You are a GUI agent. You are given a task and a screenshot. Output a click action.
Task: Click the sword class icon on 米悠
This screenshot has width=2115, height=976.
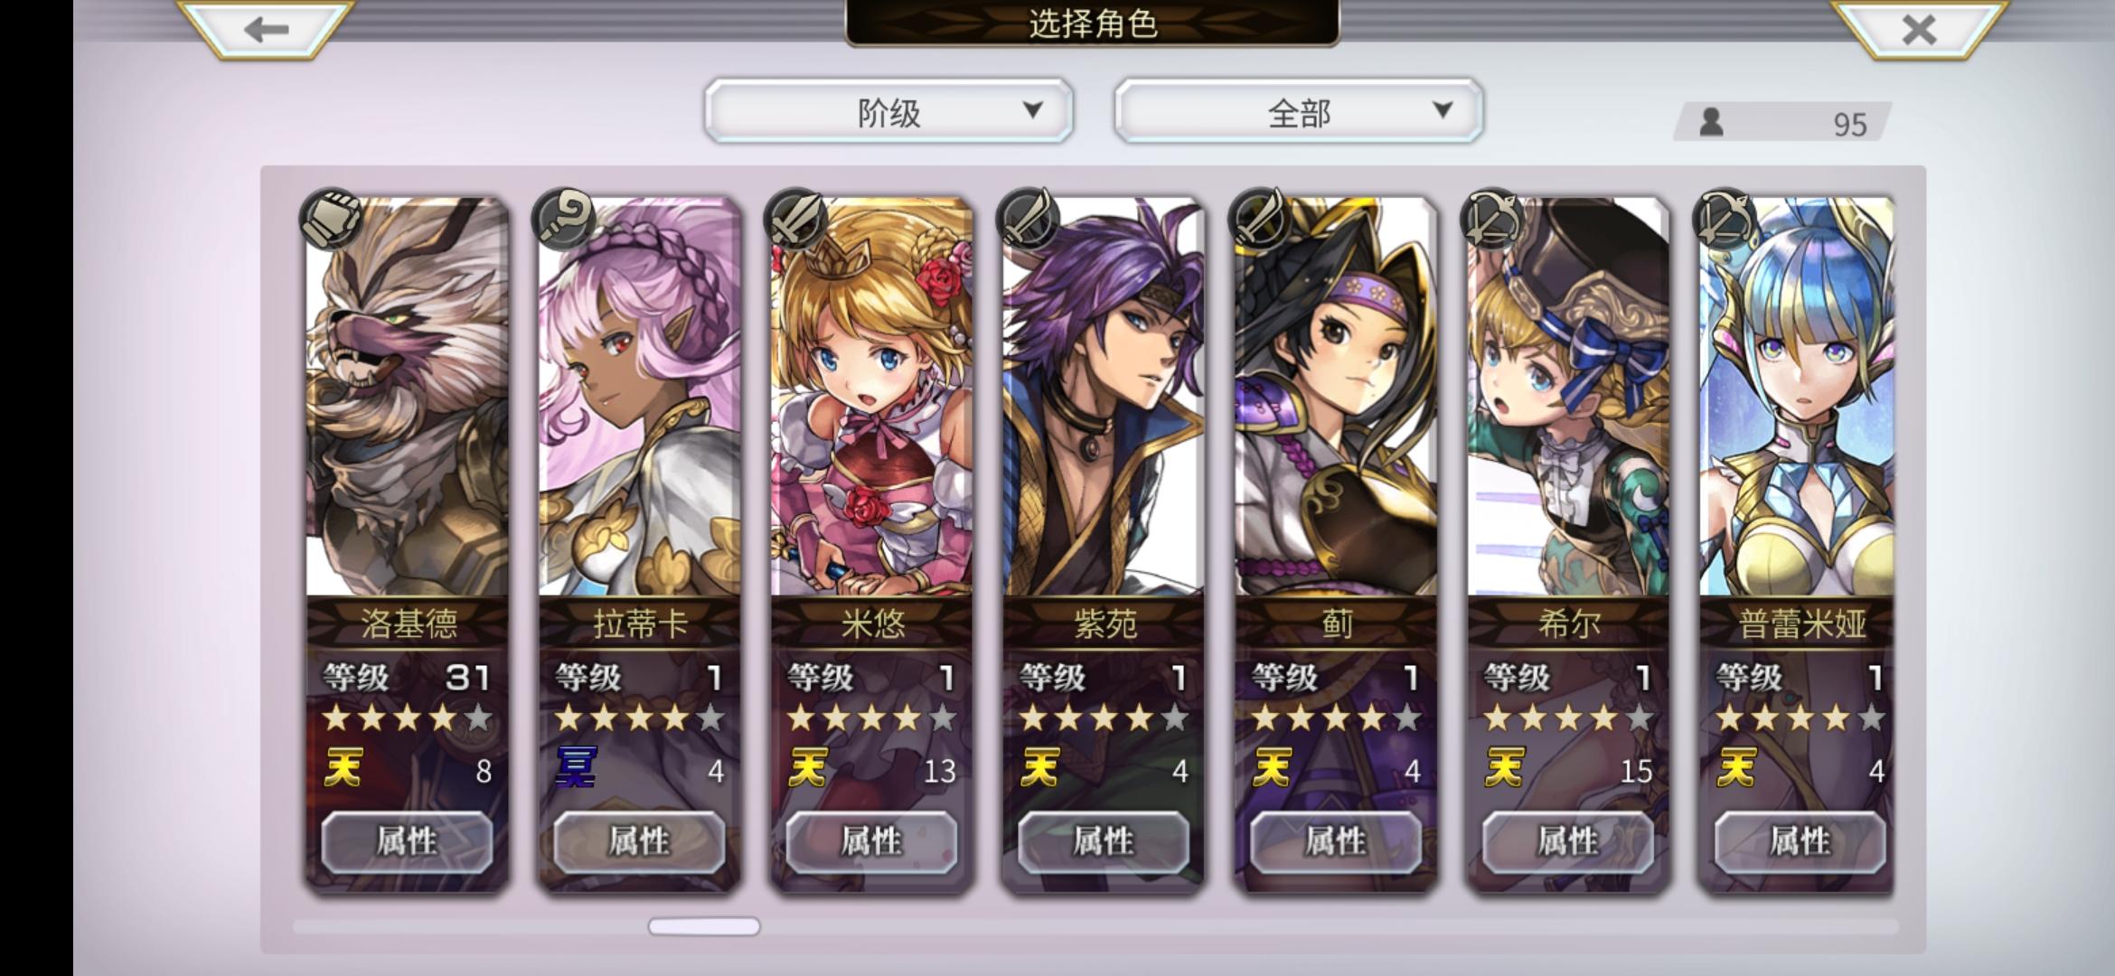click(x=795, y=219)
